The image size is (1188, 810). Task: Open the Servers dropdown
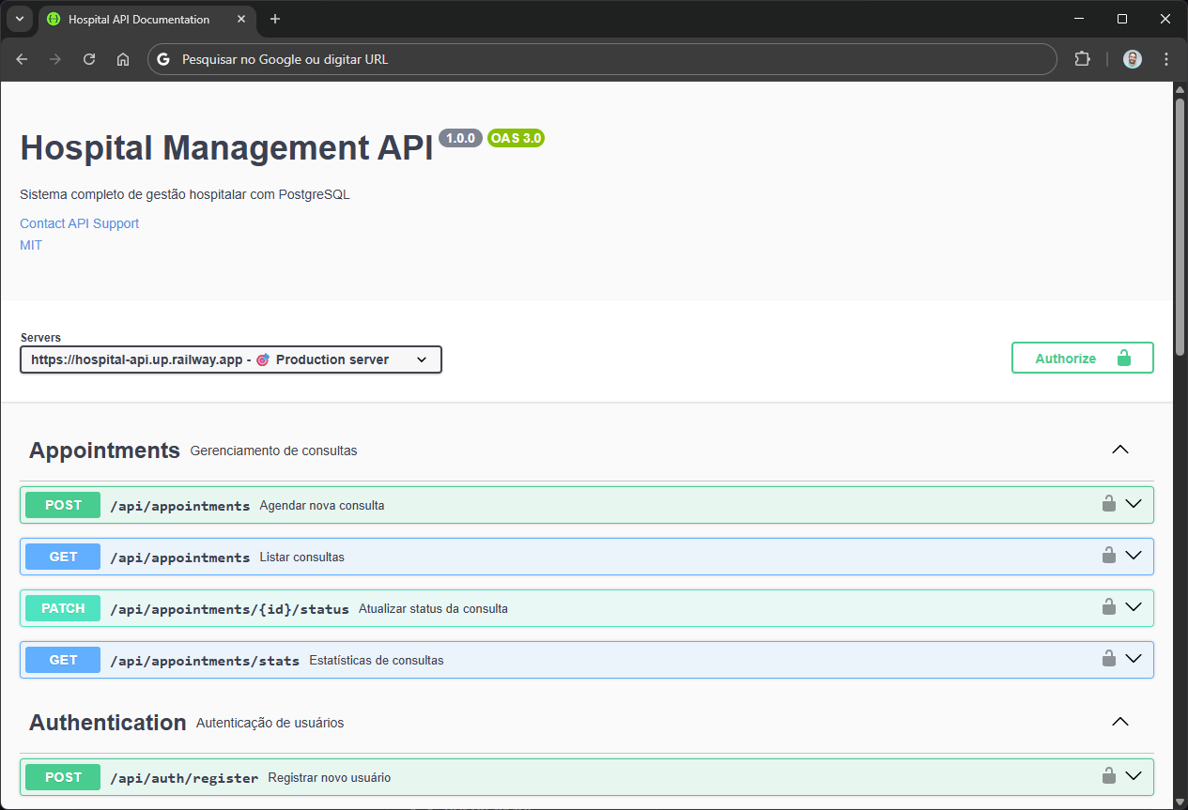point(231,359)
